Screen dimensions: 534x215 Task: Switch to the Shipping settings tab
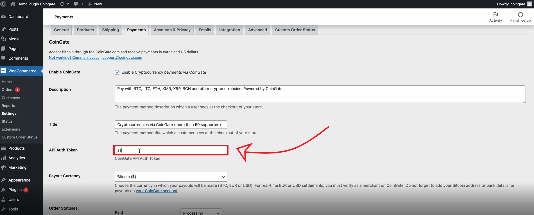(110, 30)
